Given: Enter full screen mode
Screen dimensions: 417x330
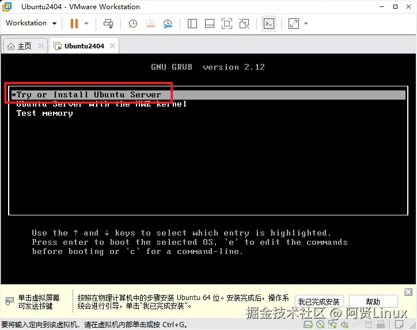Looking at the screenshot, I should pos(227,24).
